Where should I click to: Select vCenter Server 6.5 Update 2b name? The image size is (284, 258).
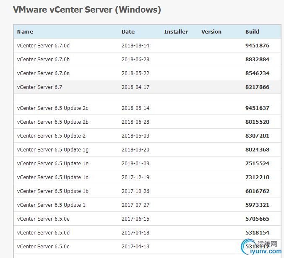pos(53,122)
